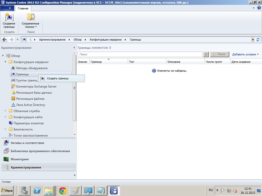This screenshot has height=196, width=262.
Task: Click Обзор in the breadcrumb path
Action: [78, 40]
